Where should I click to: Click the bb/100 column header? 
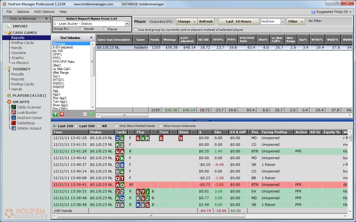[203, 40]
